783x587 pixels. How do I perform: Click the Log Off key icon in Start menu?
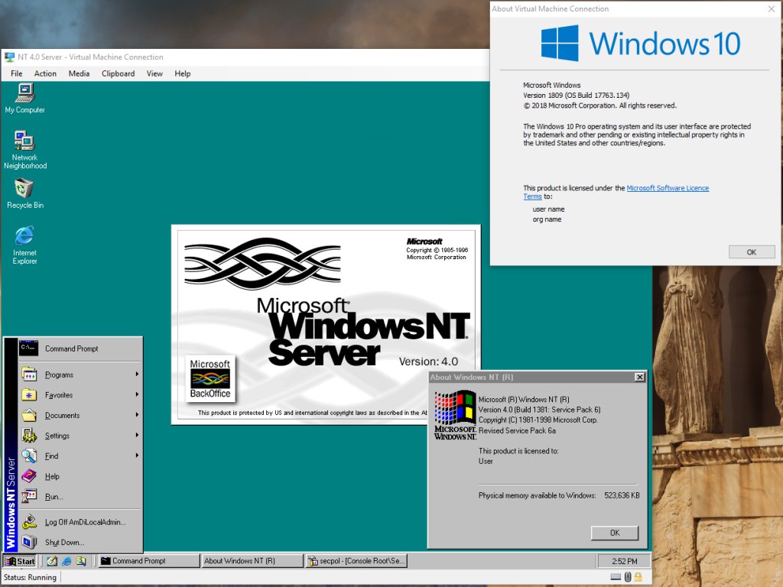(x=29, y=522)
